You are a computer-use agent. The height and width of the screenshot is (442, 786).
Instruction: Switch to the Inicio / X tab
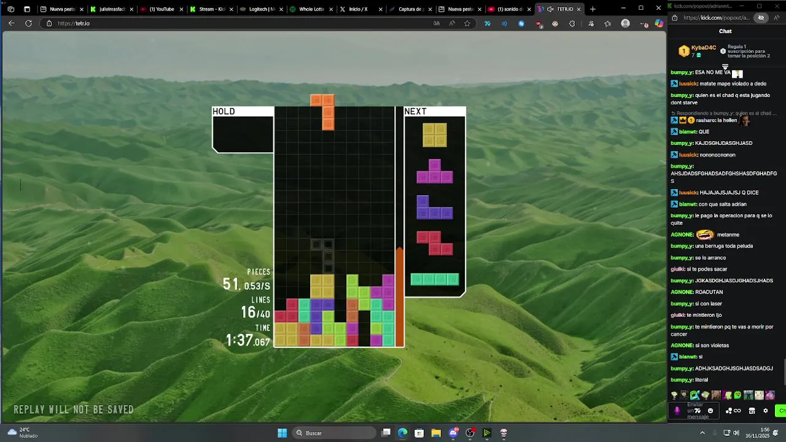[360, 9]
